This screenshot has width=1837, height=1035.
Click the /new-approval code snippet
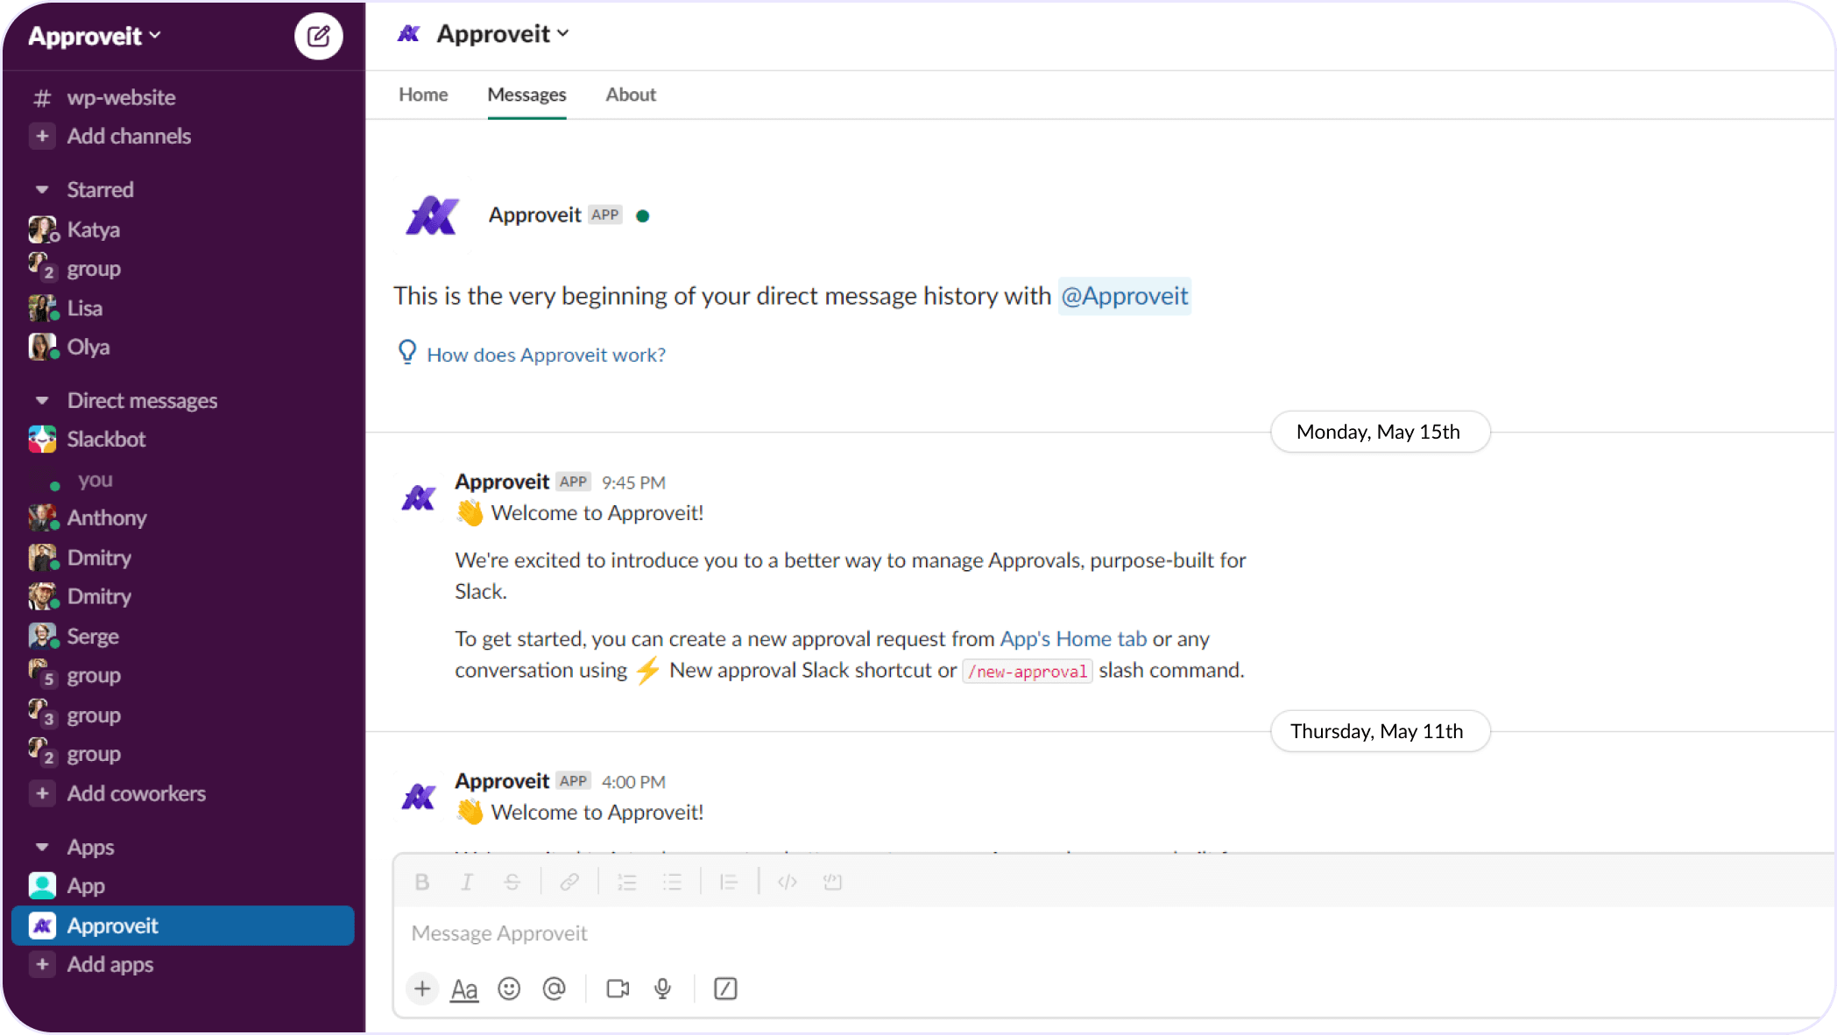(1028, 672)
